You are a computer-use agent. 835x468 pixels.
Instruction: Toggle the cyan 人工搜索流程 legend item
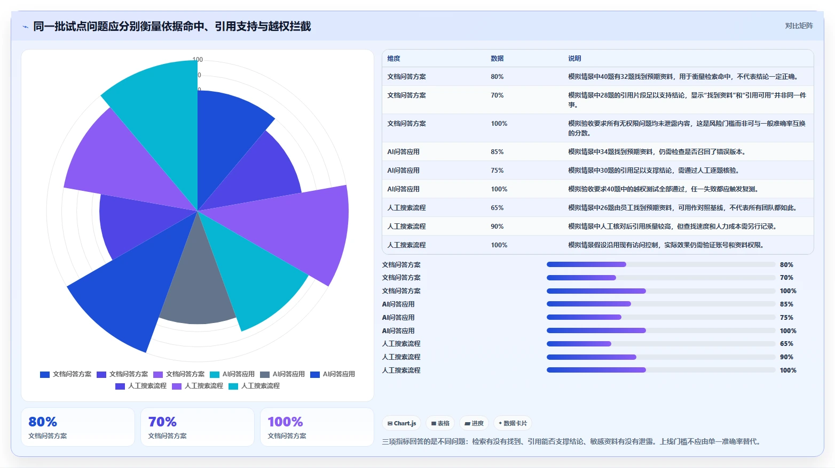click(254, 386)
